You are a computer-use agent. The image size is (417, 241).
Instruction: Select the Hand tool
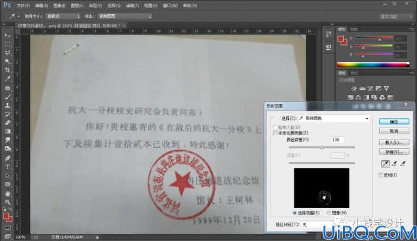pyautogui.click(x=8, y=194)
